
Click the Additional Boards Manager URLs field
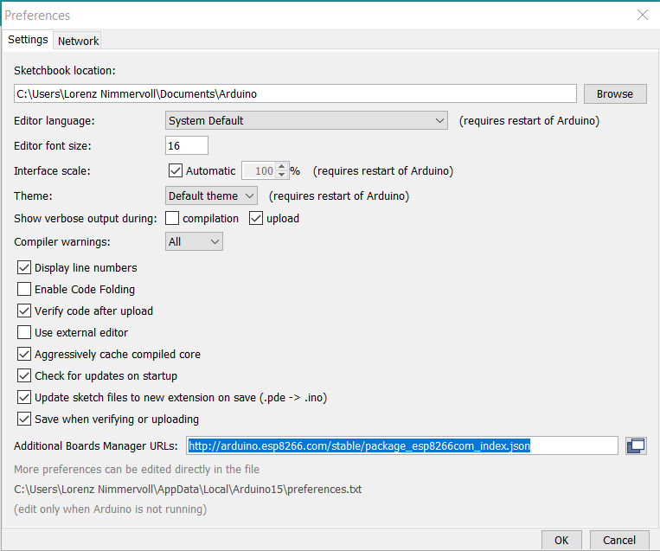coord(402,445)
